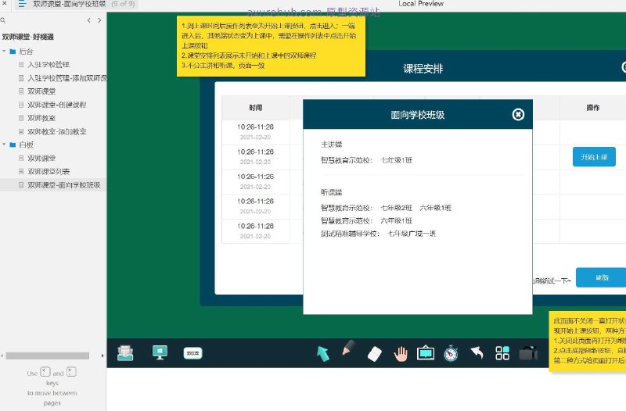The height and width of the screenshot is (411, 626).
Task: Click the 七年级广域一班 class text
Action: coord(412,234)
